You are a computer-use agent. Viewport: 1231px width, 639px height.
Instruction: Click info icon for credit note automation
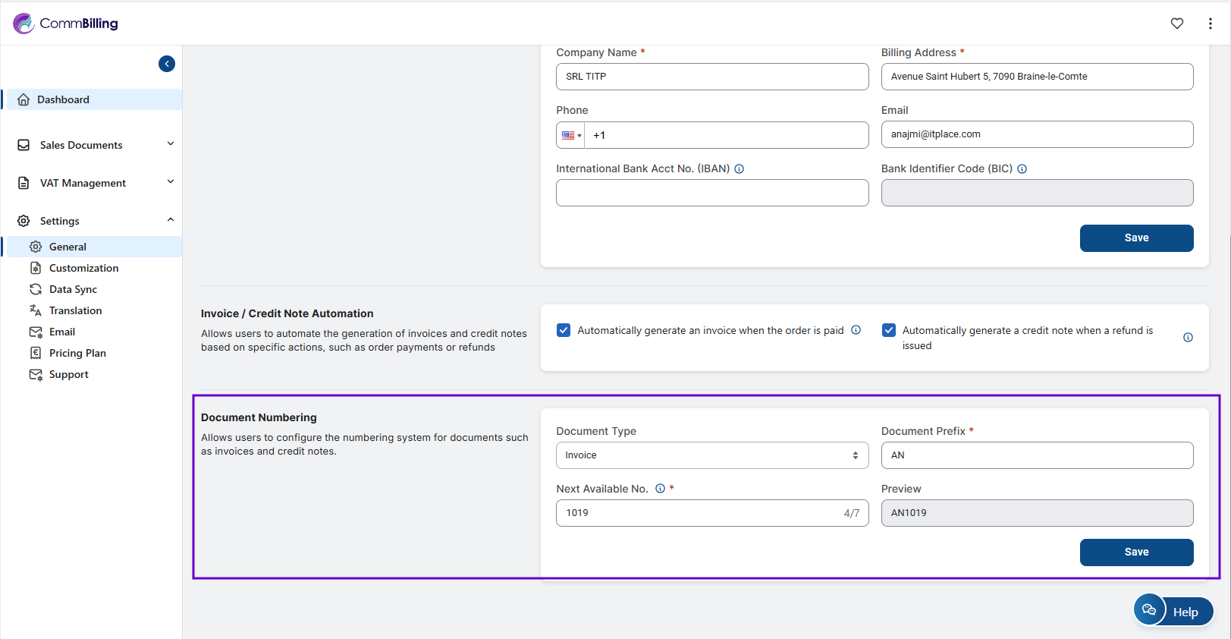[1188, 338]
